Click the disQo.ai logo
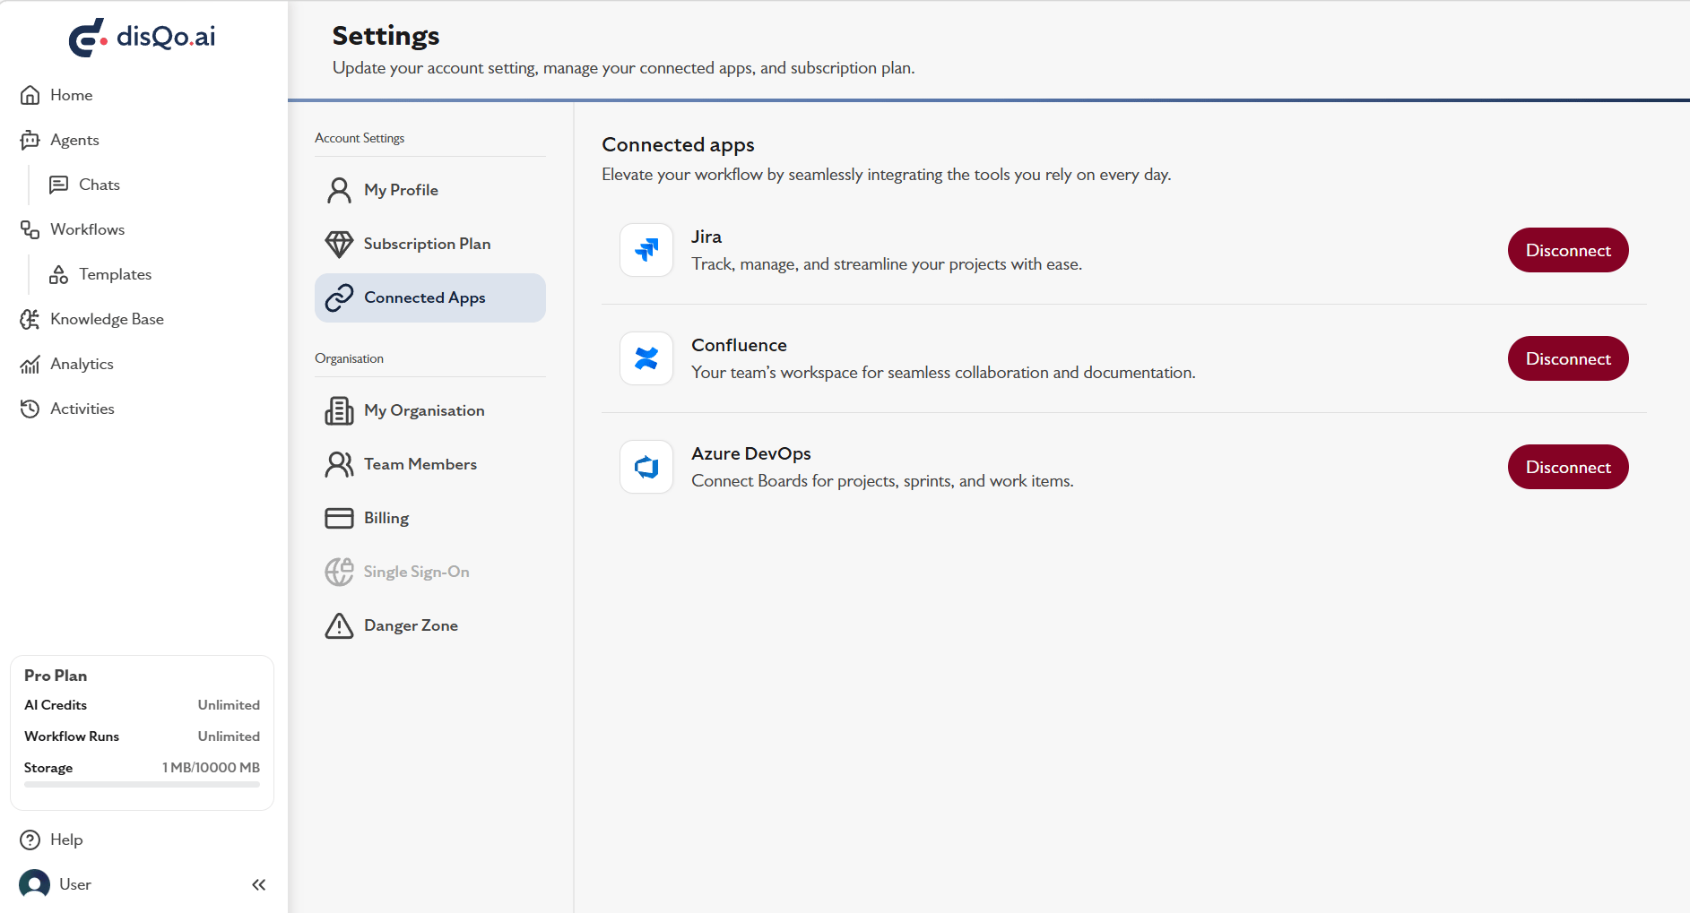Viewport: 1690px width, 913px height. (143, 37)
